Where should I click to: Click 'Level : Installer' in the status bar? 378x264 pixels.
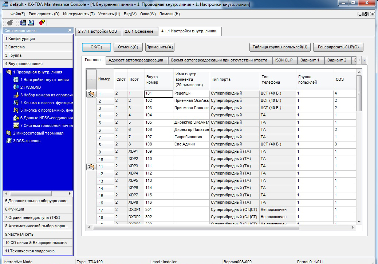[x=164, y=261]
